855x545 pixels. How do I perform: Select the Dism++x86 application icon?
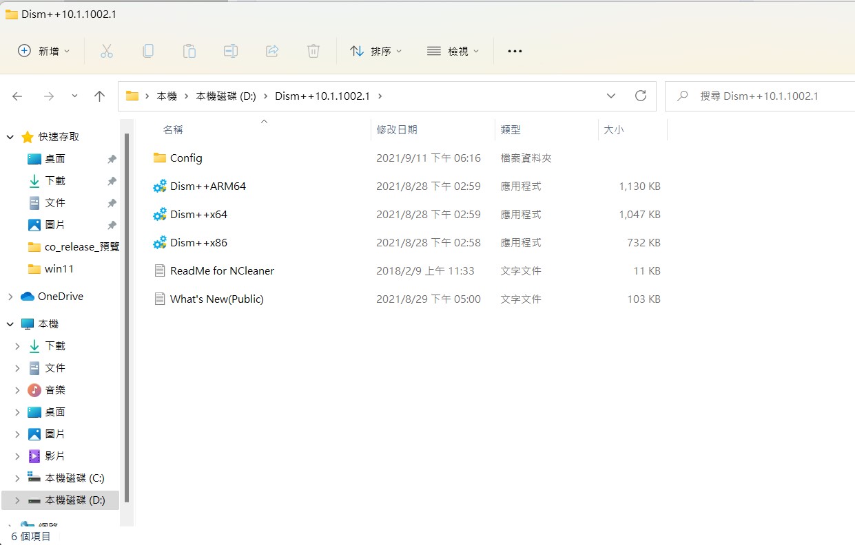[x=160, y=242]
